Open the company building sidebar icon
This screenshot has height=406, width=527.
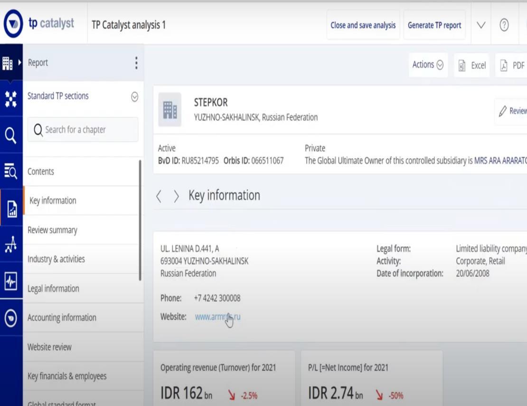[8, 63]
